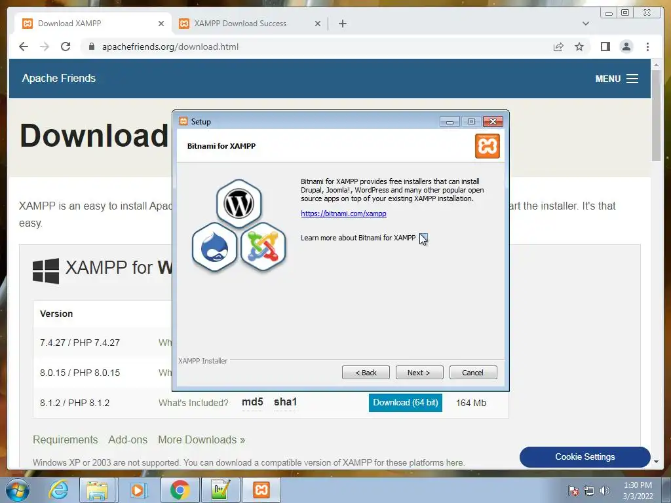Check the Learn more about Bitnami checkbox
671x503 pixels.
coord(423,238)
